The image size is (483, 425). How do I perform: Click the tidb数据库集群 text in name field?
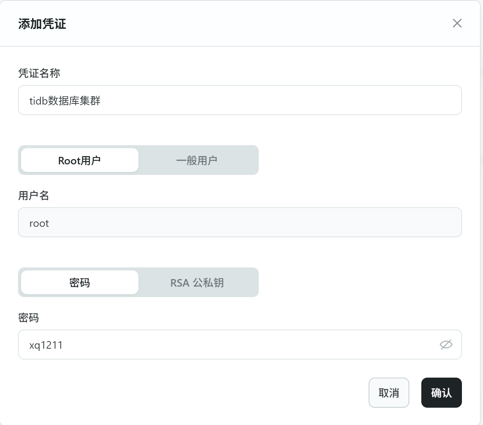point(65,101)
